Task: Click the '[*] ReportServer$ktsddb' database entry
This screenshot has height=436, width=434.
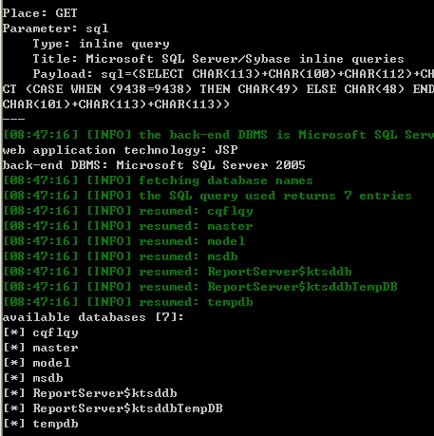Action: [x=90, y=393]
